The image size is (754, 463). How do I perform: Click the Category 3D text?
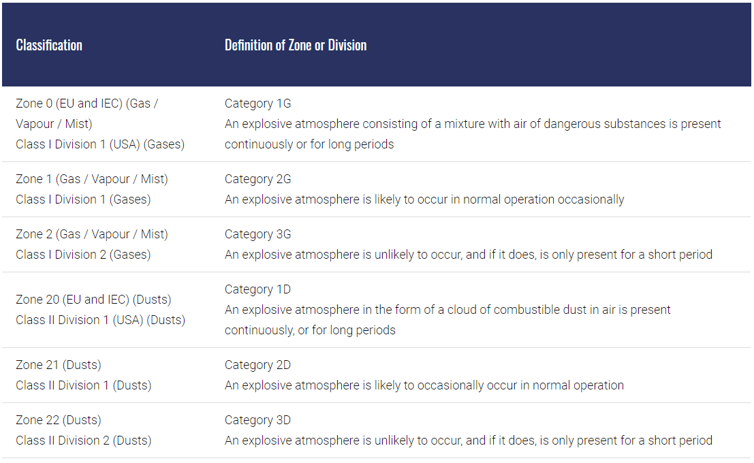point(257,420)
